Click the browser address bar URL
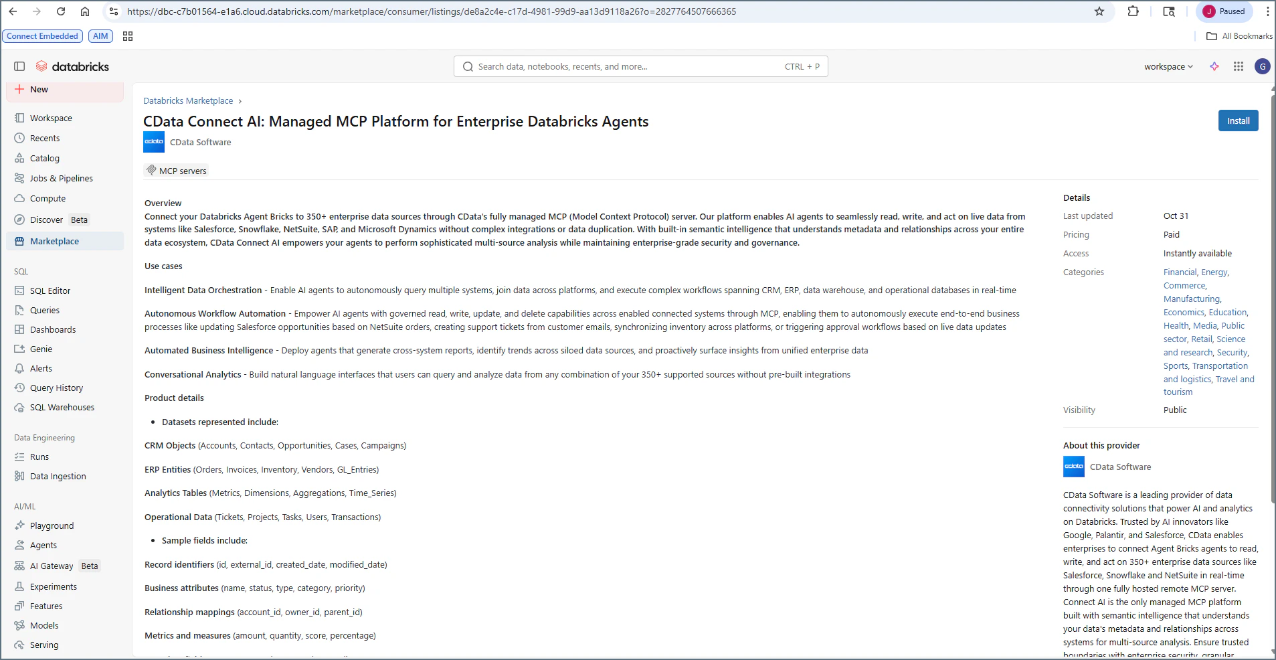 (432, 11)
